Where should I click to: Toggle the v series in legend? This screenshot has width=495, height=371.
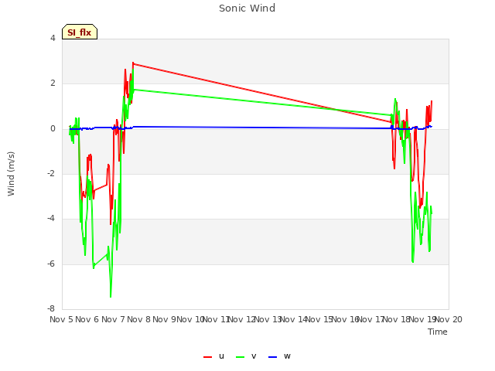(x=246, y=356)
